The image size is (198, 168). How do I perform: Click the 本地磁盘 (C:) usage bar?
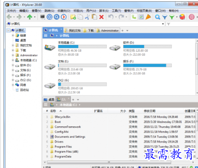[82, 46]
